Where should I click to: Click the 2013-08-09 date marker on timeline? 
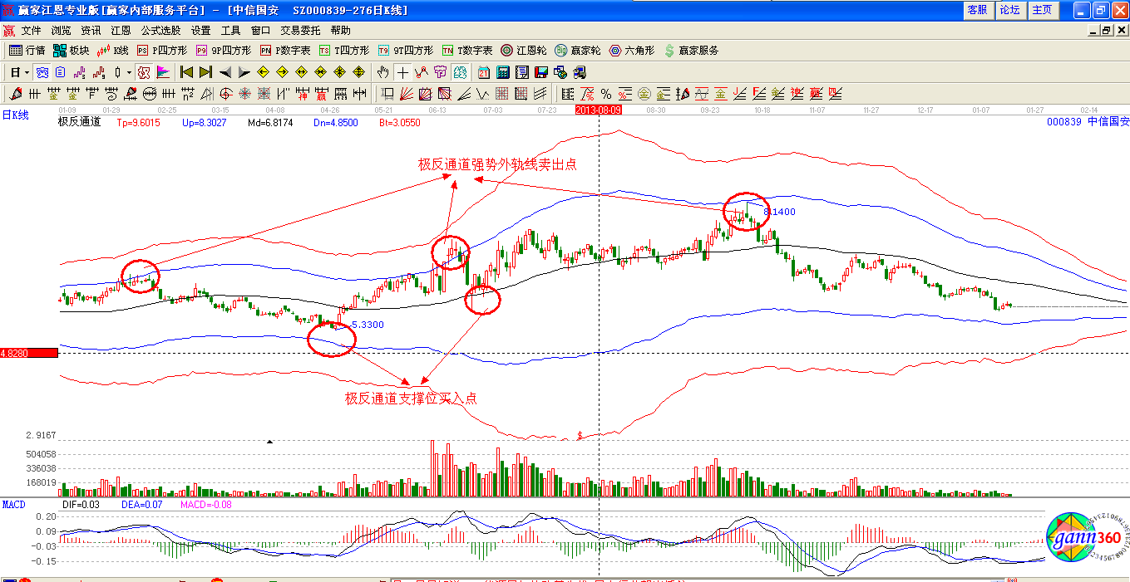point(599,110)
